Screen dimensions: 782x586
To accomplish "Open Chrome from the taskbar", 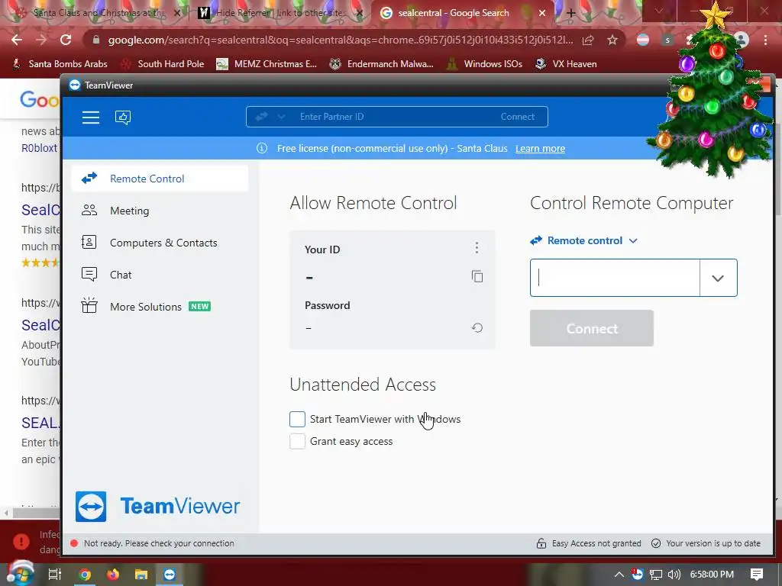I will [86, 575].
